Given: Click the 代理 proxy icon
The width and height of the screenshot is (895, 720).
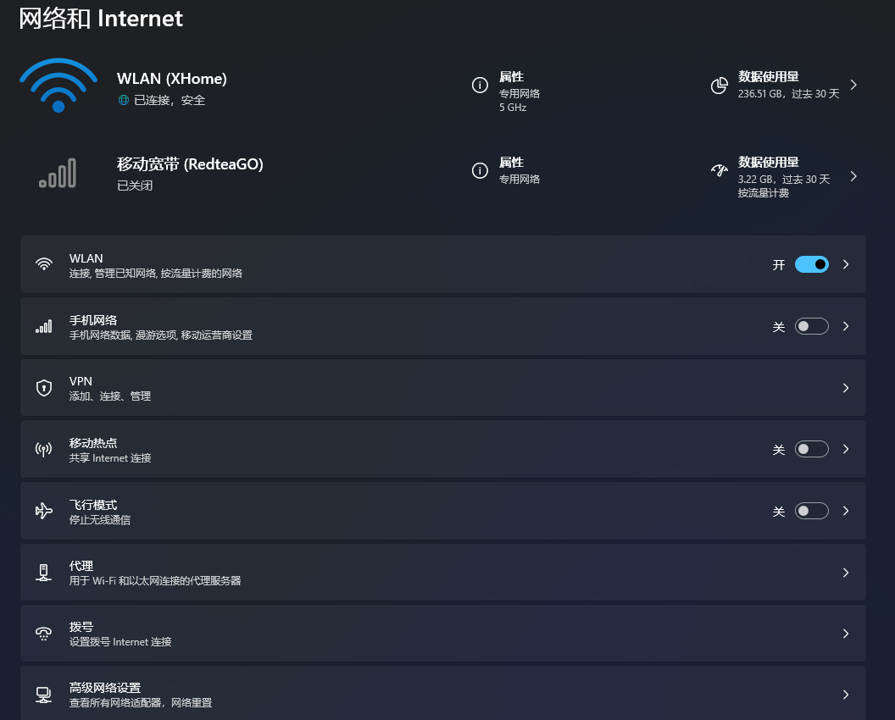Looking at the screenshot, I should [x=43, y=572].
